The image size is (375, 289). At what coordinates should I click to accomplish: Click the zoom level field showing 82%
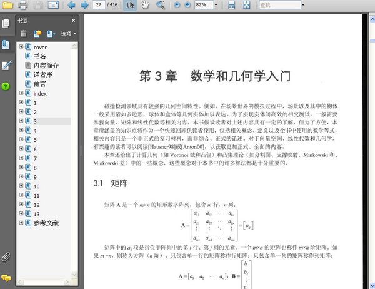click(204, 5)
